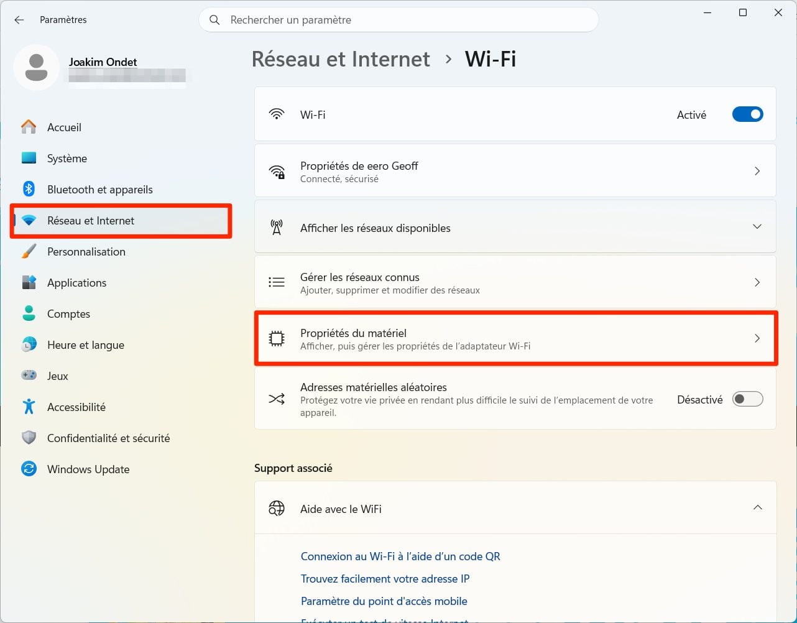
Task: Open Propriétés de eero Geoff chevron
Action: 757,171
